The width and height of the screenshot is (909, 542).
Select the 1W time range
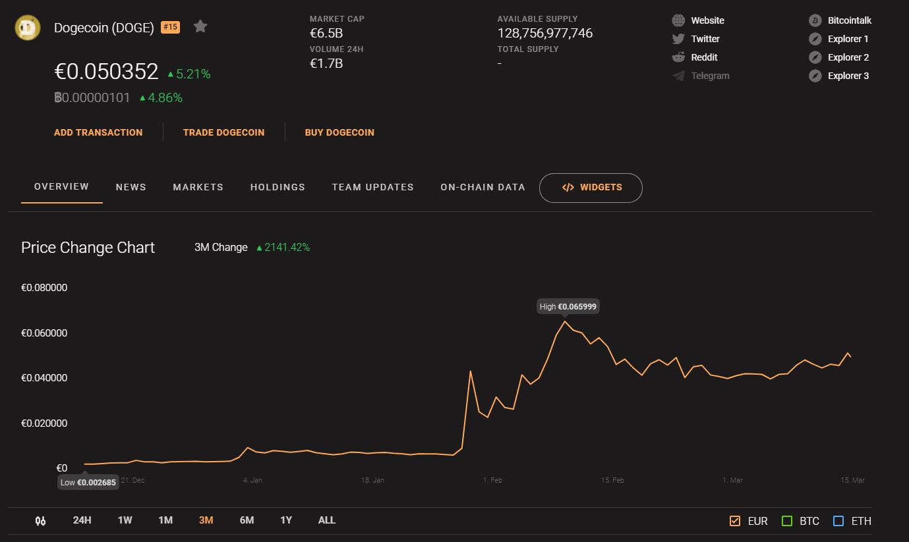125,520
